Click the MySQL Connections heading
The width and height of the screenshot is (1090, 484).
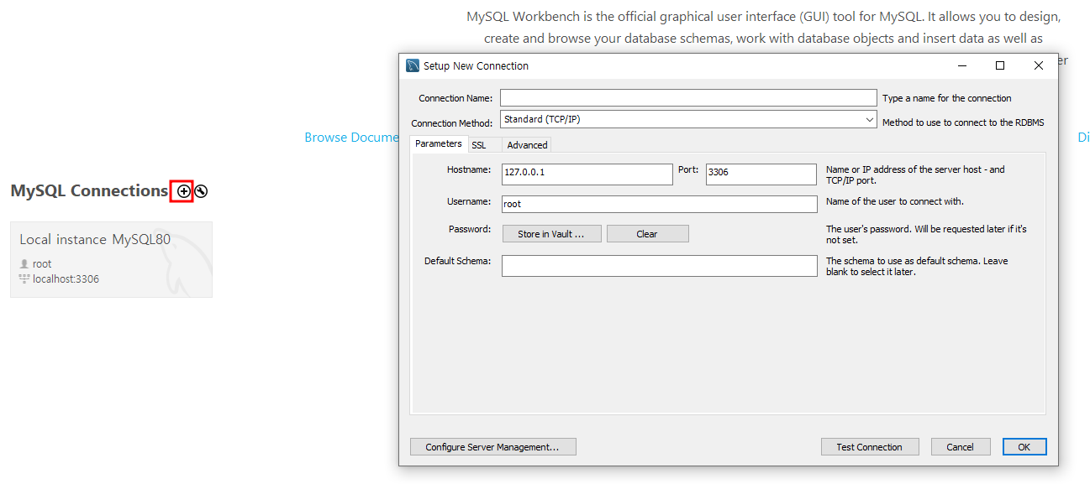89,191
